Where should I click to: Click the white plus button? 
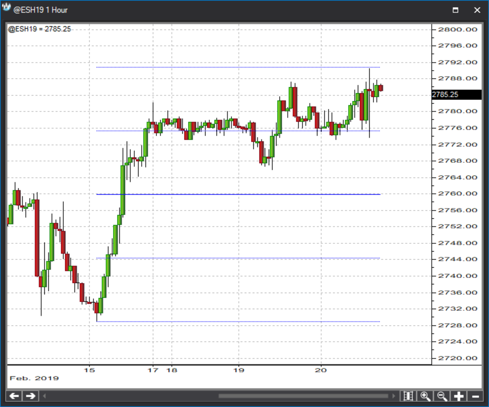(459, 396)
